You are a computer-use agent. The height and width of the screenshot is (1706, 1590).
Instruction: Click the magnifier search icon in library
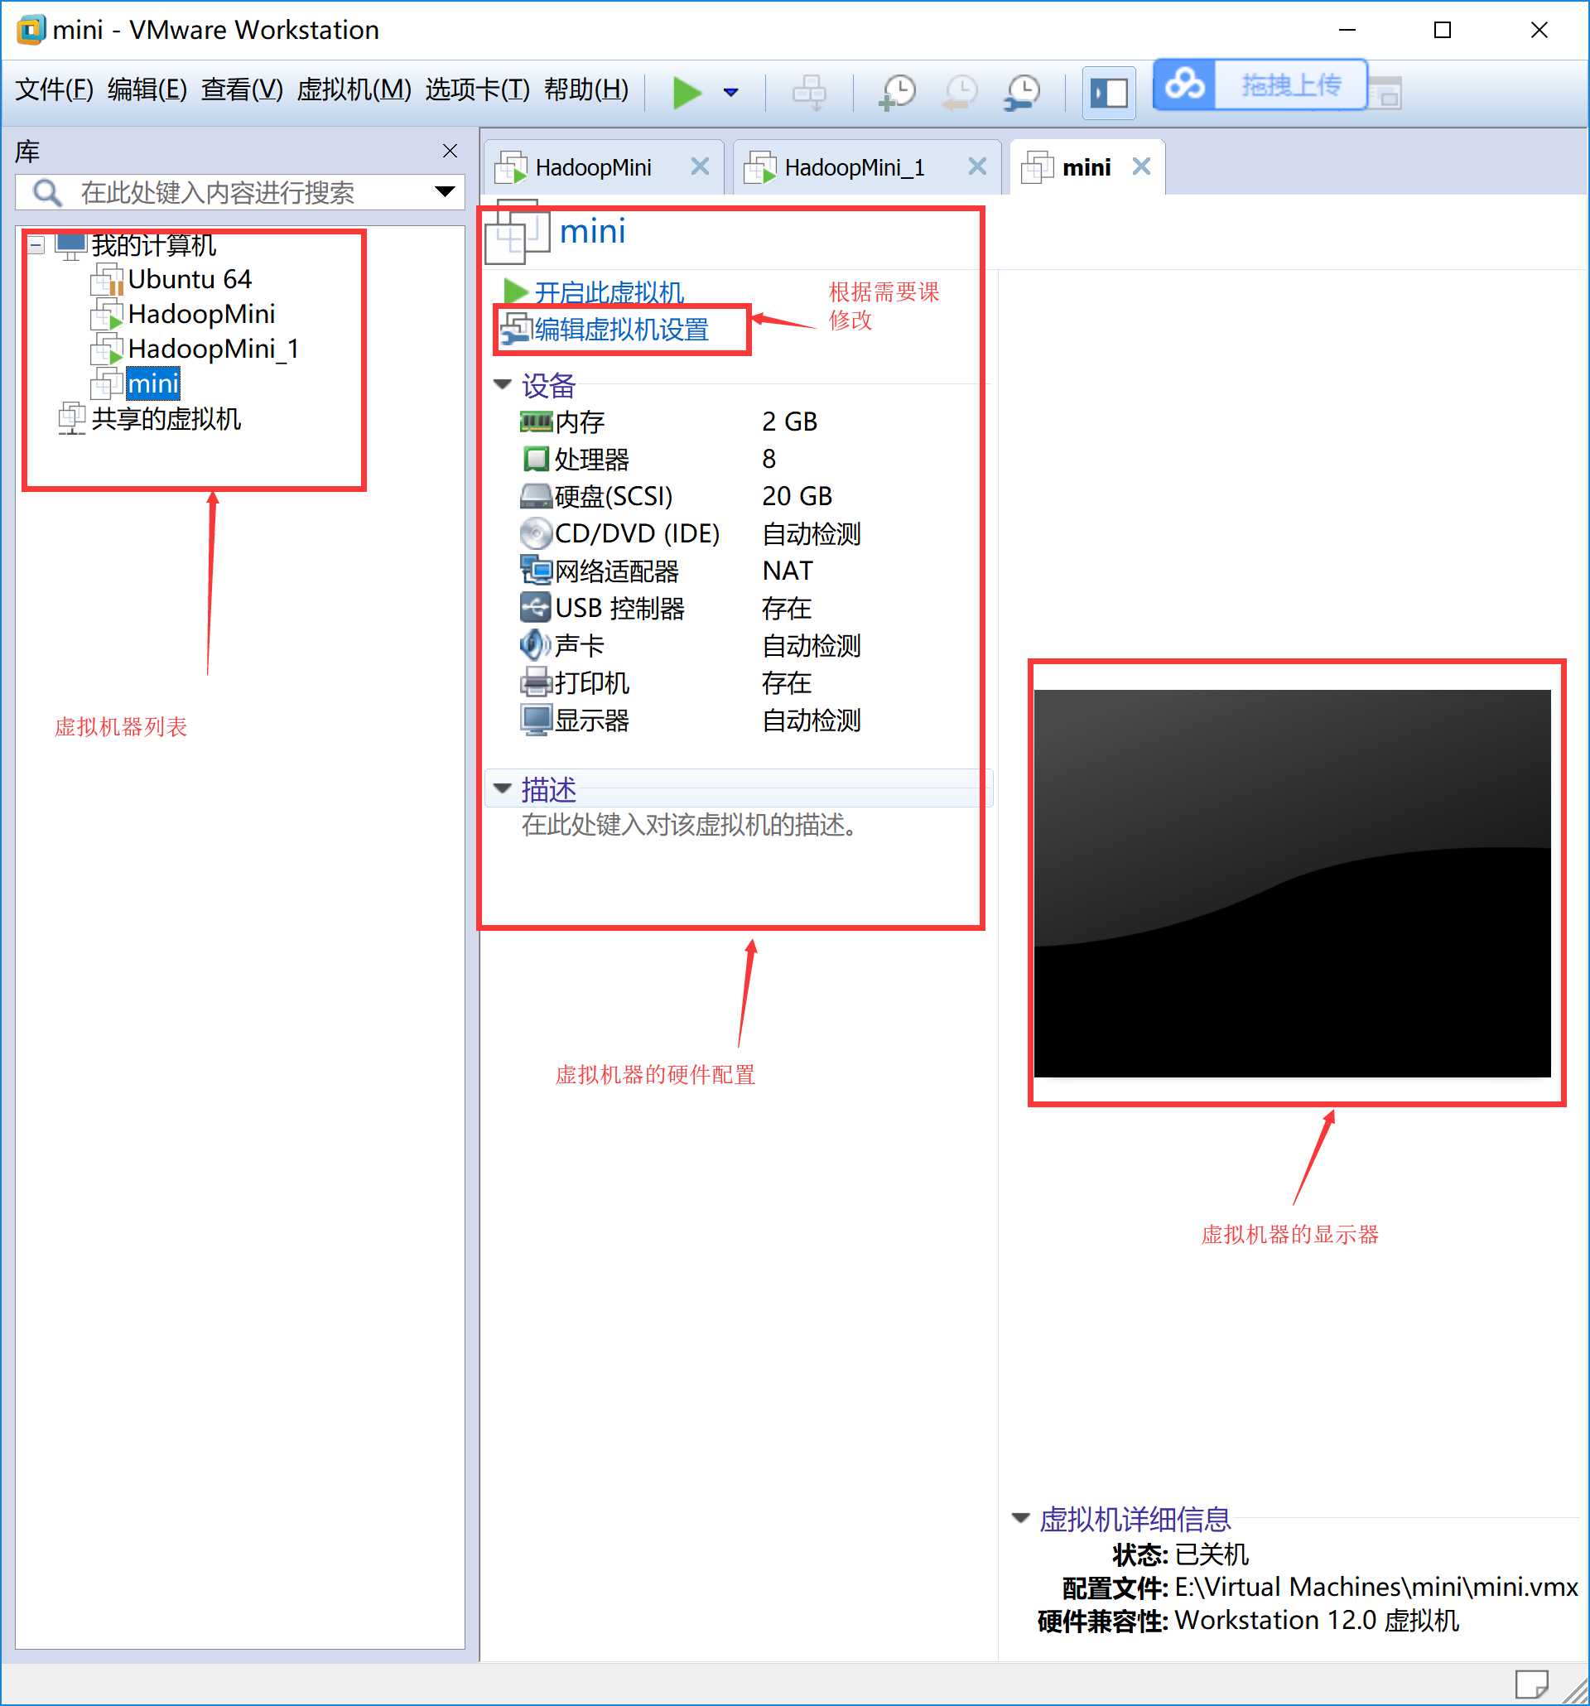47,192
